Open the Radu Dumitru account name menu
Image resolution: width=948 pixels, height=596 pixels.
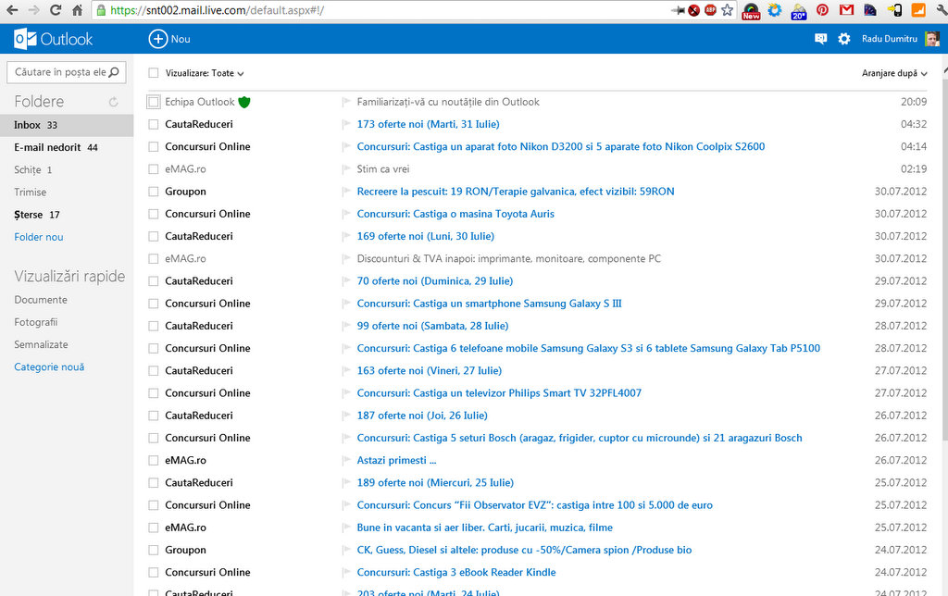coord(890,39)
